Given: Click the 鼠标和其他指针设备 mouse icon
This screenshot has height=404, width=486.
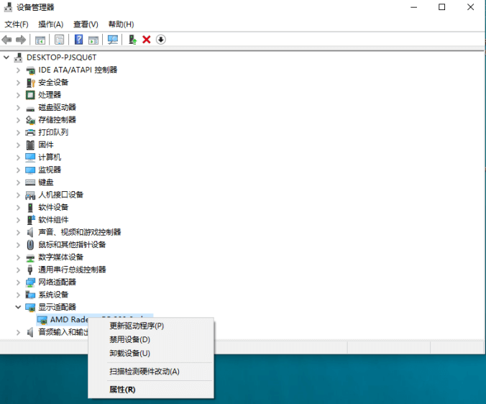Looking at the screenshot, I should [x=30, y=245].
